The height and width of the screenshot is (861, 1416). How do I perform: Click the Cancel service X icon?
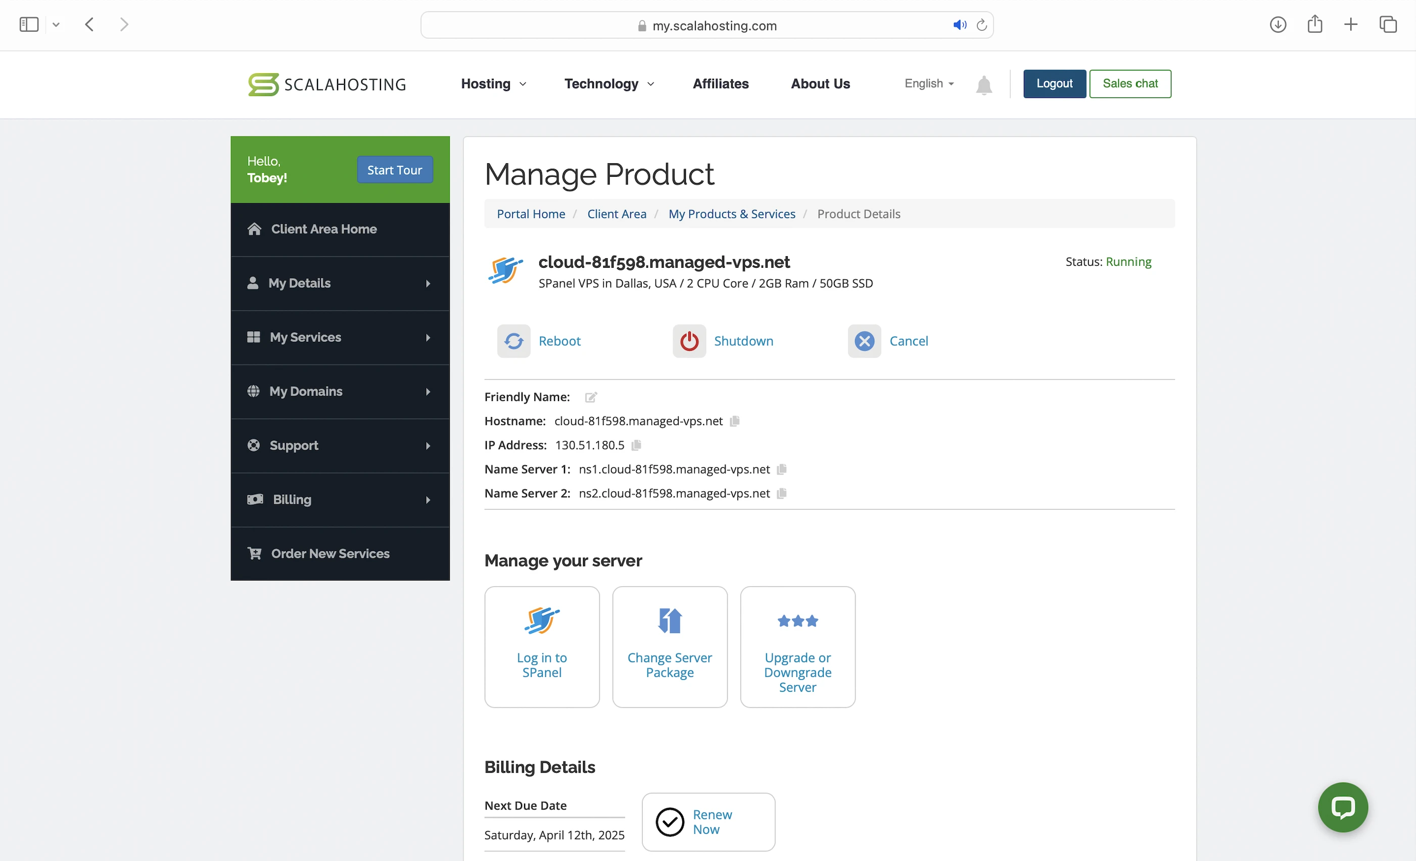(864, 341)
